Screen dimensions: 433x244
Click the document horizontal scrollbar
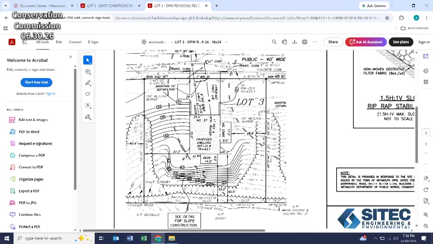[x=174, y=231]
